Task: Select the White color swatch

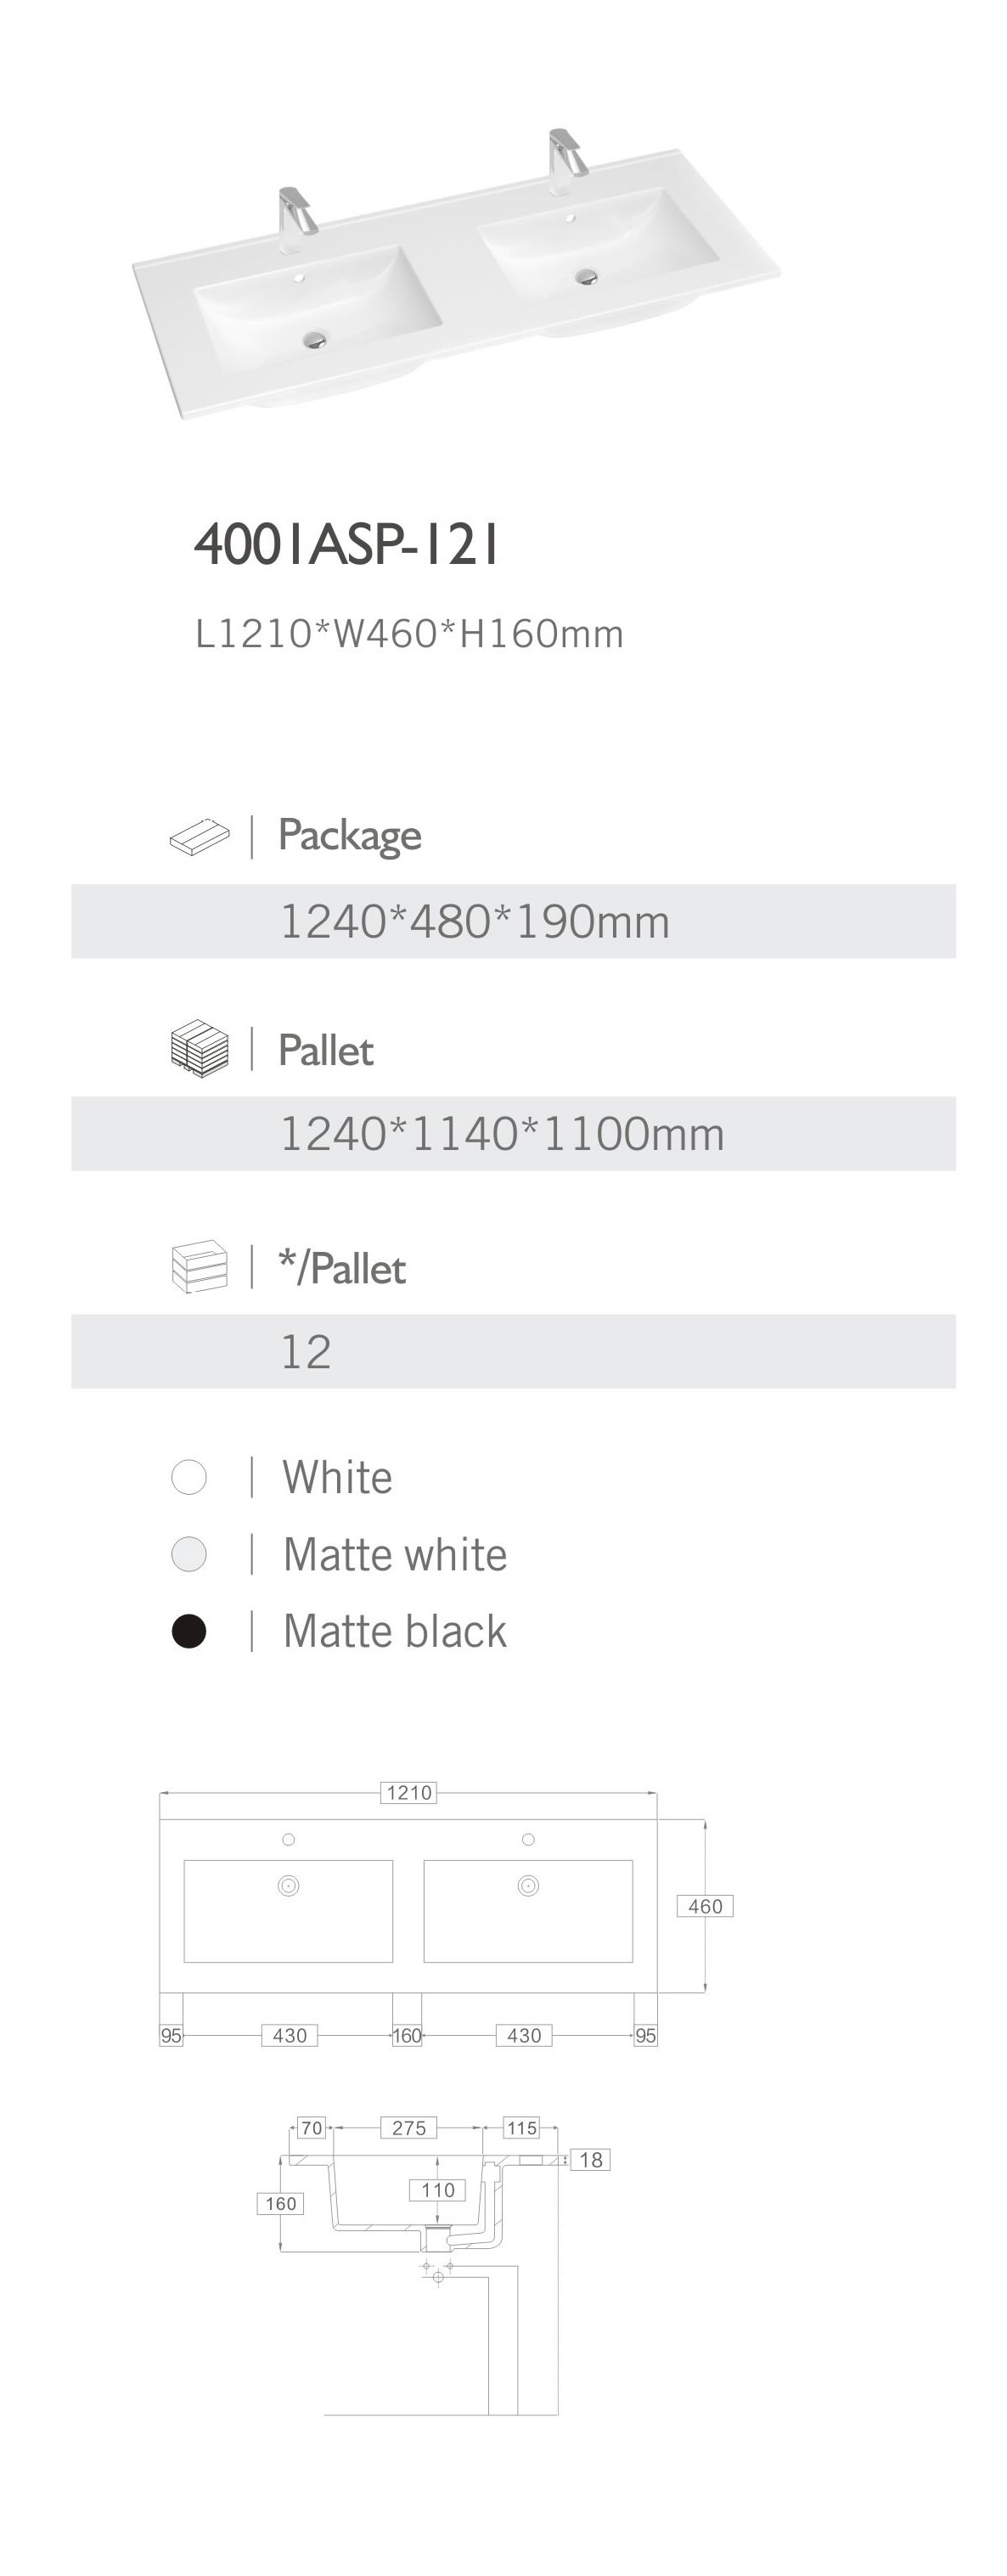Action: pyautogui.click(x=189, y=1476)
